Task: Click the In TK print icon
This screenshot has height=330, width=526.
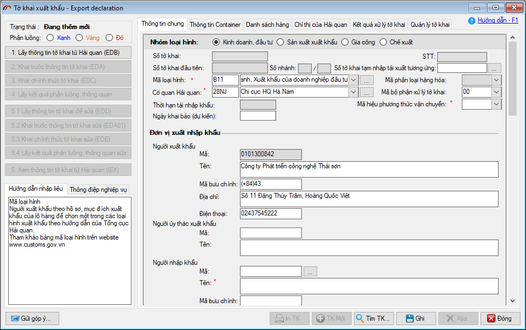Action: click(x=282, y=318)
